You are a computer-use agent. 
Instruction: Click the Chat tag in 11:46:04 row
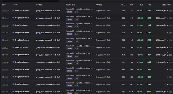point(76,64)
